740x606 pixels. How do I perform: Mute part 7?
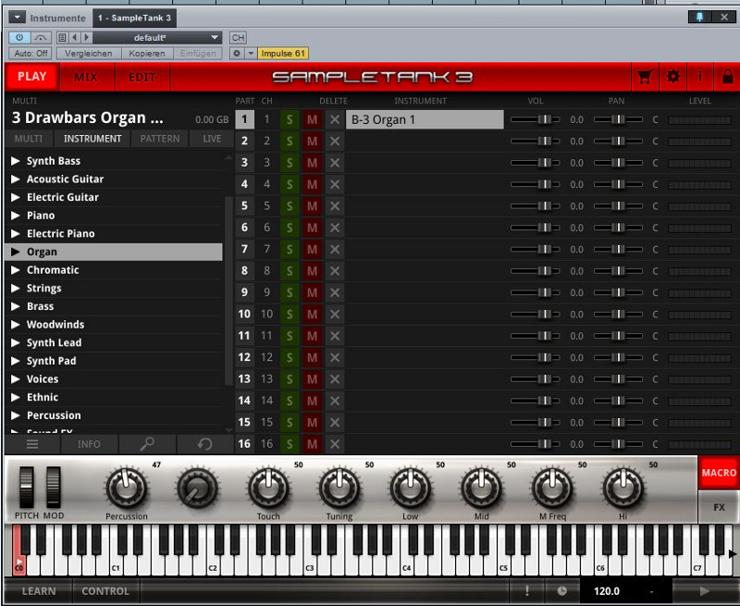(x=312, y=250)
